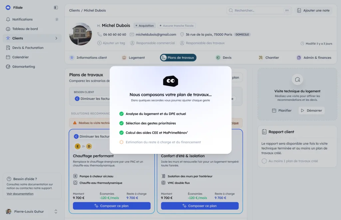341x220 pixels.
Task: Expand the Clients menu chevron
Action: coord(56,38)
